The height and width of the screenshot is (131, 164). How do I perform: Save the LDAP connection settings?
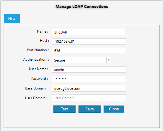click(x=90, y=109)
